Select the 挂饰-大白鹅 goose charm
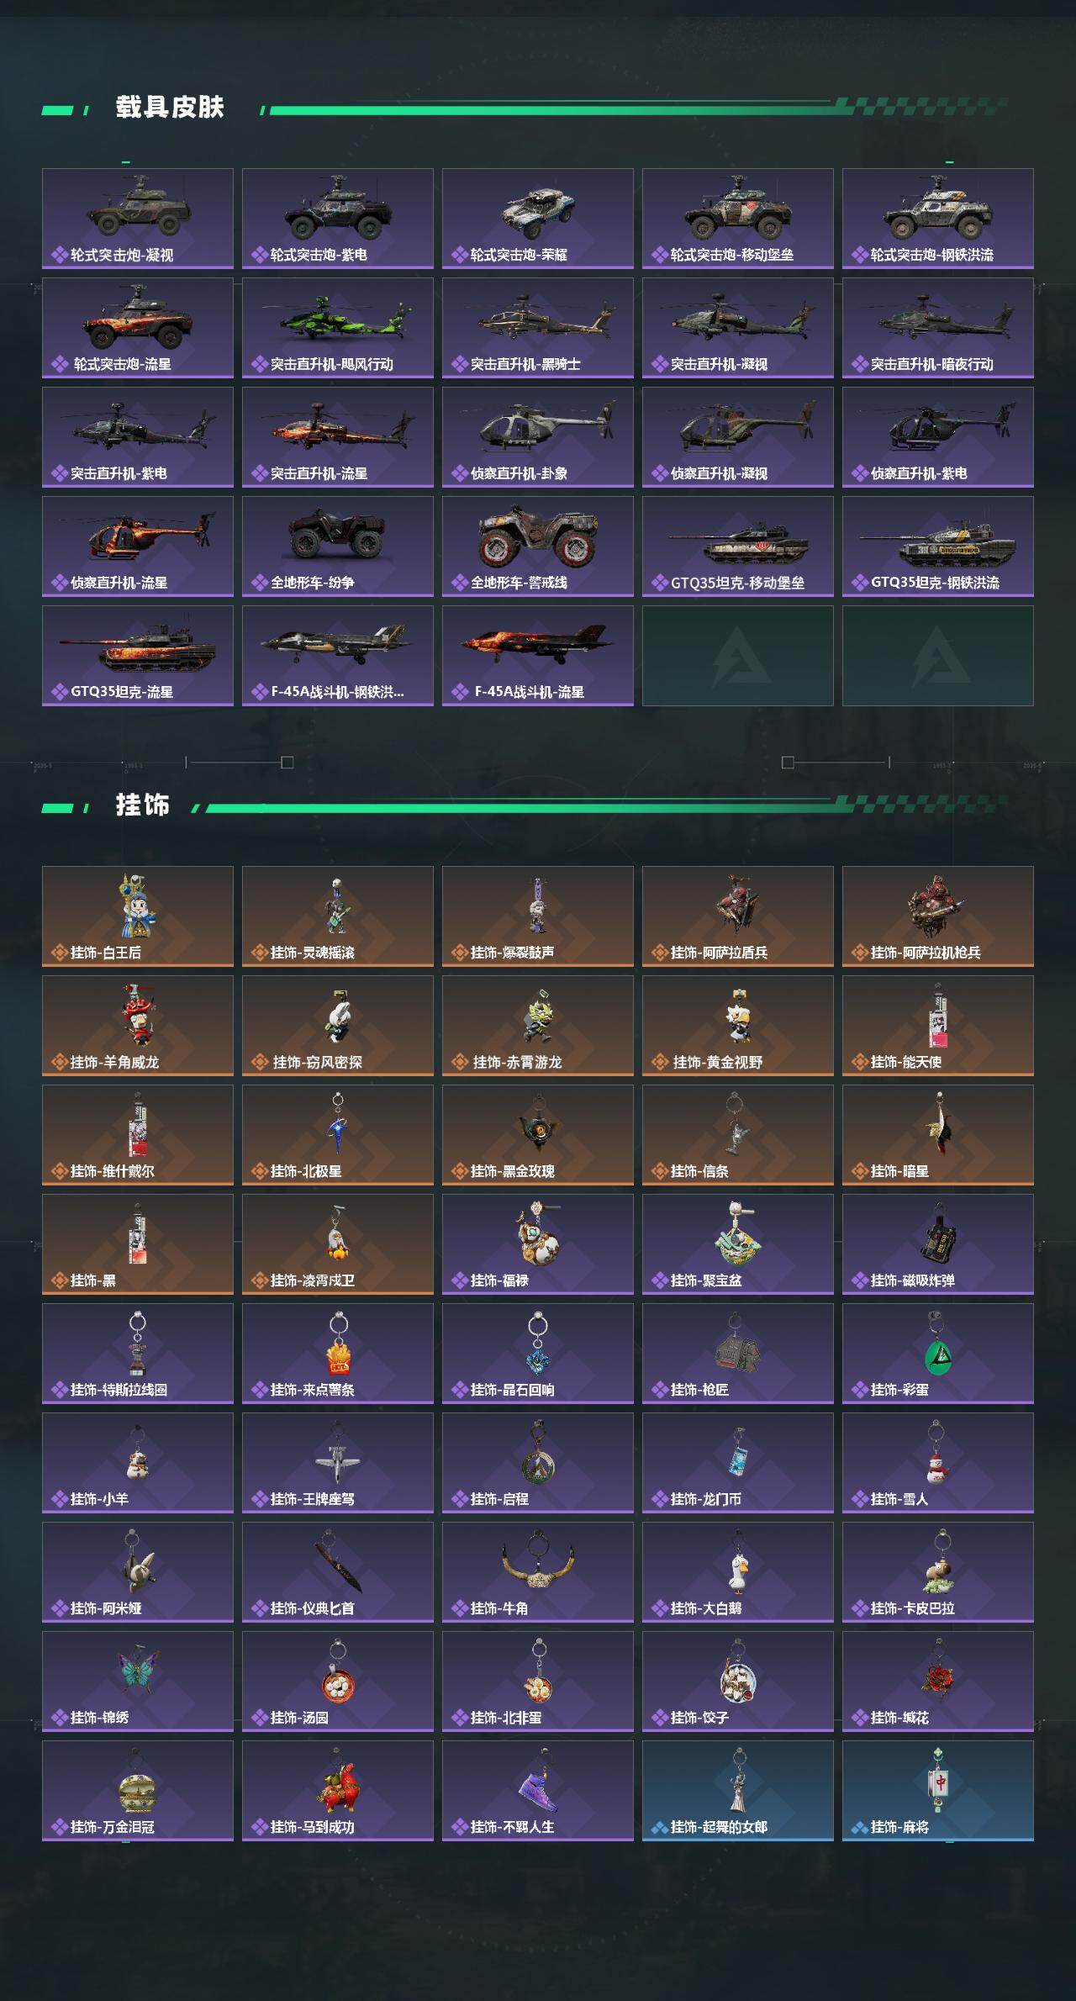1076x2001 pixels. 738,1572
